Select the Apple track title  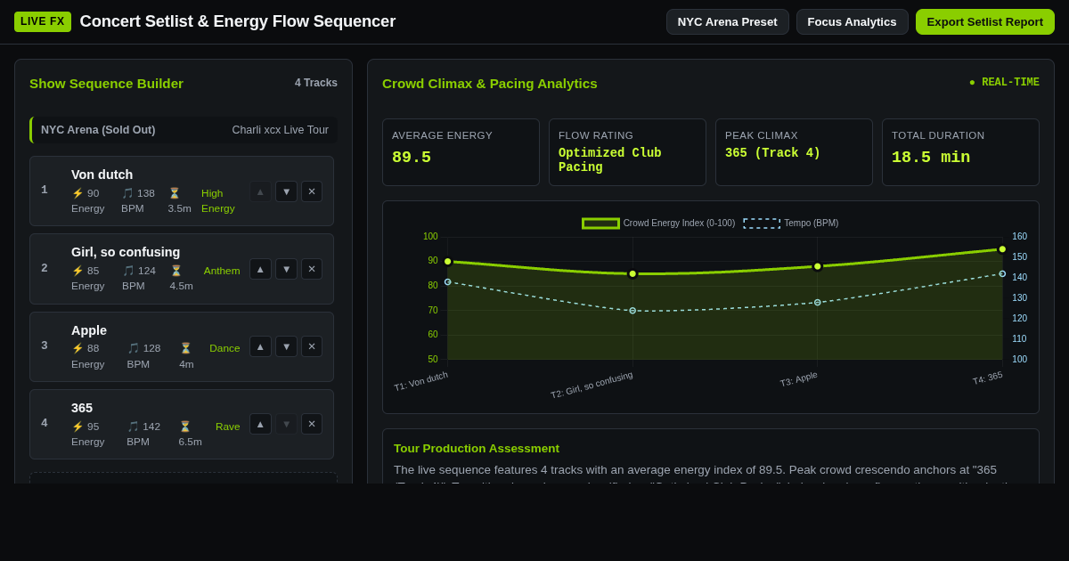[x=89, y=330]
